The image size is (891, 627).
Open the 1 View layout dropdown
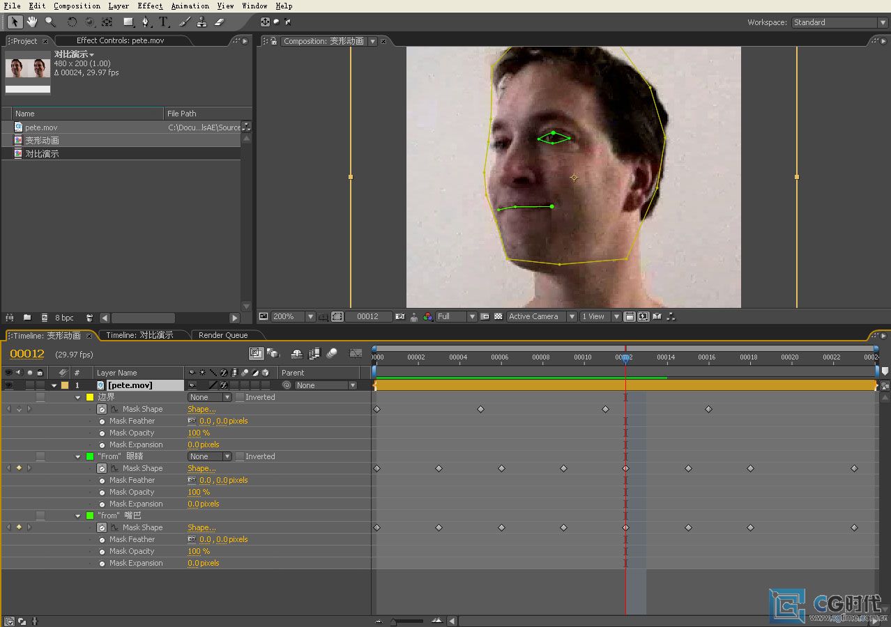click(600, 316)
